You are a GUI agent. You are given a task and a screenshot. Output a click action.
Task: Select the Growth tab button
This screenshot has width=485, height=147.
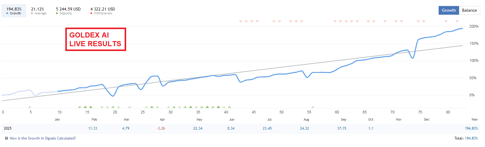coord(449,10)
